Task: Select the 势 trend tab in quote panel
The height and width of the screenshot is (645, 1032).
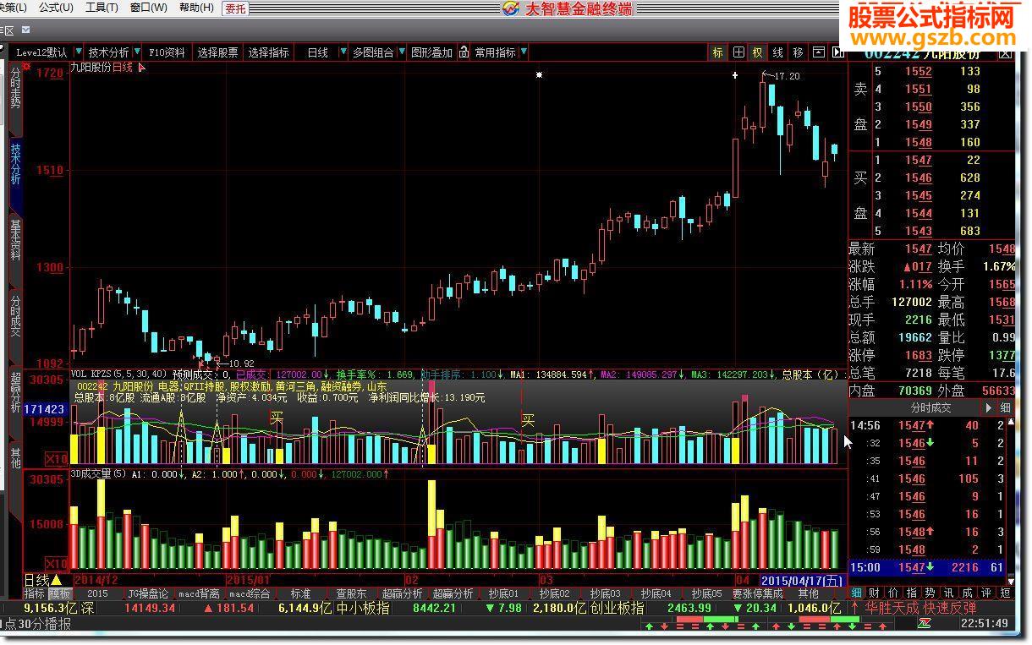Action: pos(930,593)
